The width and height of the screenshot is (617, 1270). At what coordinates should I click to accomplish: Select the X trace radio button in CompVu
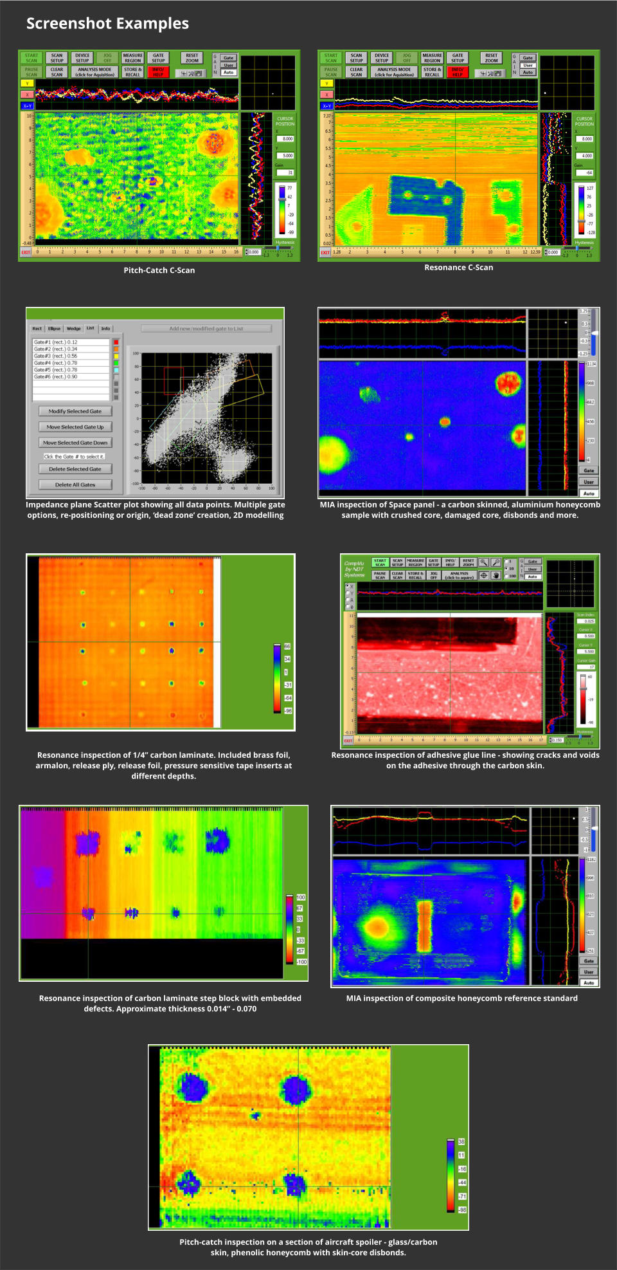click(347, 586)
